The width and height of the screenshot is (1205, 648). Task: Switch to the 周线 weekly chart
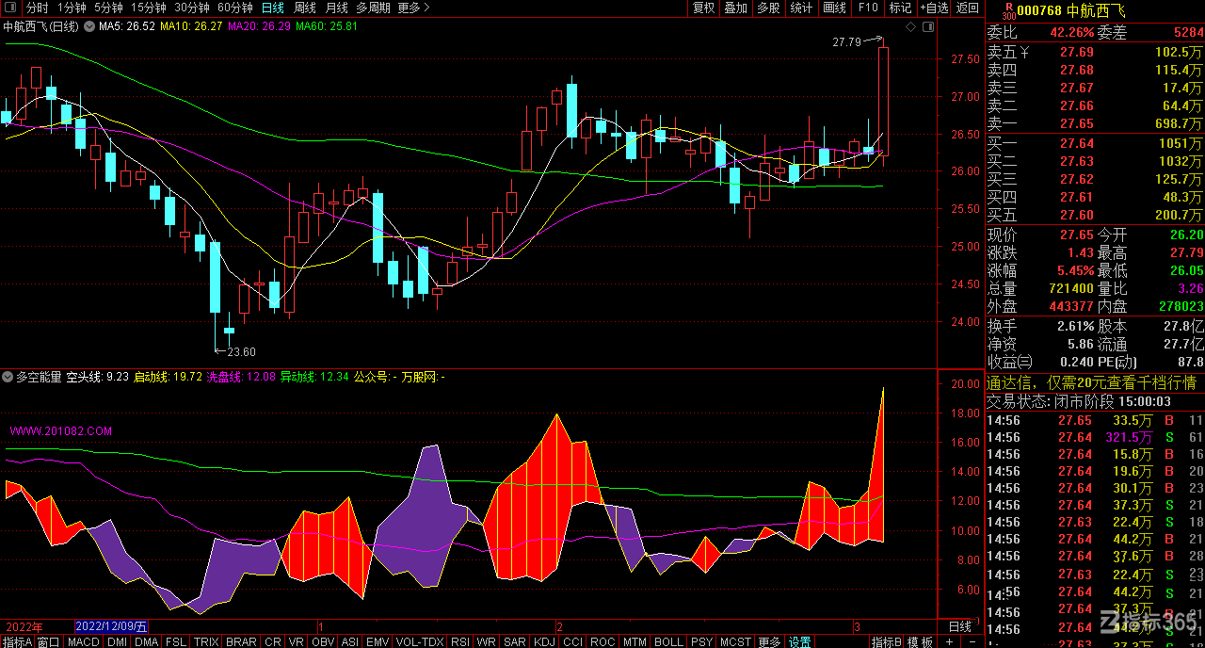[305, 8]
